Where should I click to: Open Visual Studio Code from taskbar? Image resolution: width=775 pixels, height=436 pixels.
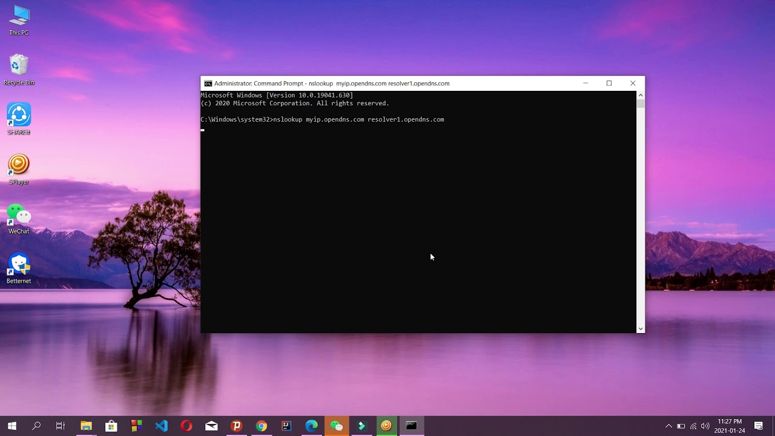(x=161, y=426)
